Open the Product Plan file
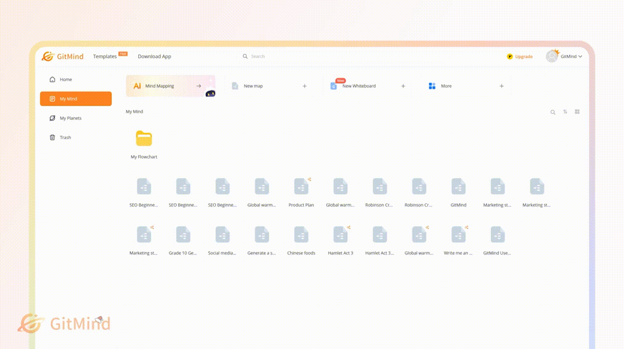The width and height of the screenshot is (624, 349). tap(301, 187)
